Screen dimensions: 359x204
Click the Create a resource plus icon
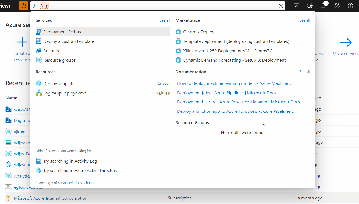click(22, 42)
